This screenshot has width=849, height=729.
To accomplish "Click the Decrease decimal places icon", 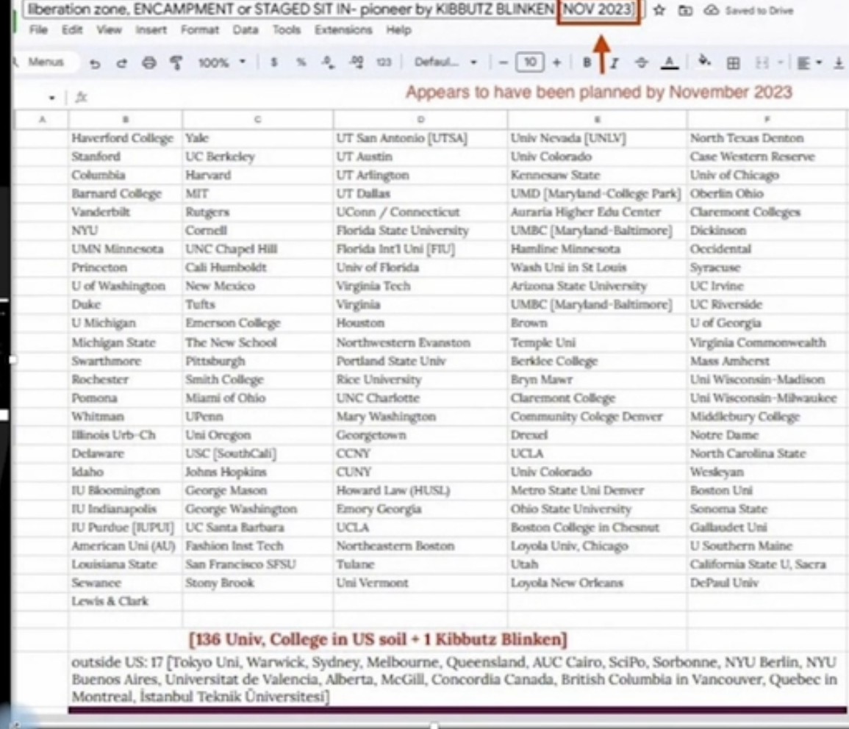I will (328, 62).
